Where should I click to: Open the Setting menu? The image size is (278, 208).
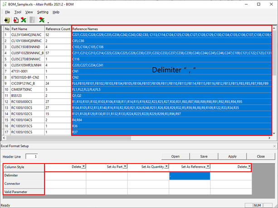pyautogui.click(x=43, y=12)
